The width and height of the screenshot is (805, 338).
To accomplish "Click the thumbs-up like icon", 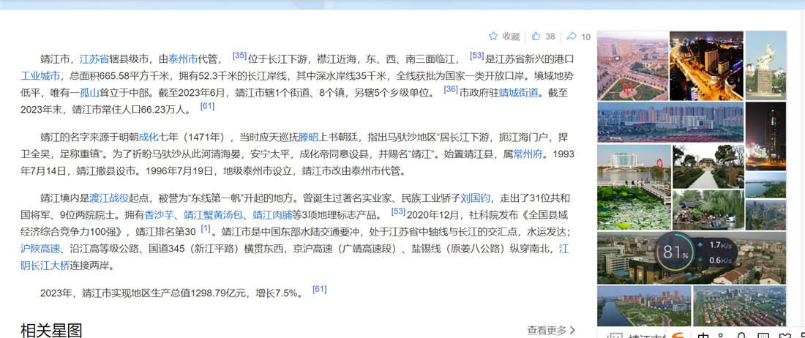I will click(x=536, y=36).
